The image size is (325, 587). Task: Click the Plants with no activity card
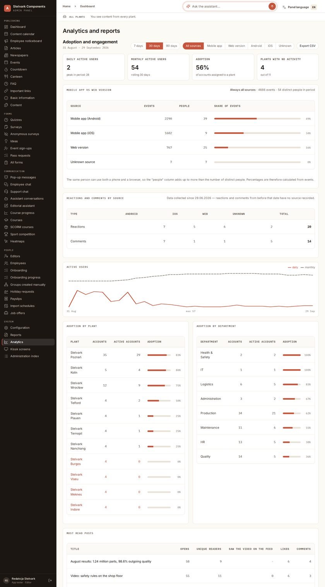coord(287,67)
